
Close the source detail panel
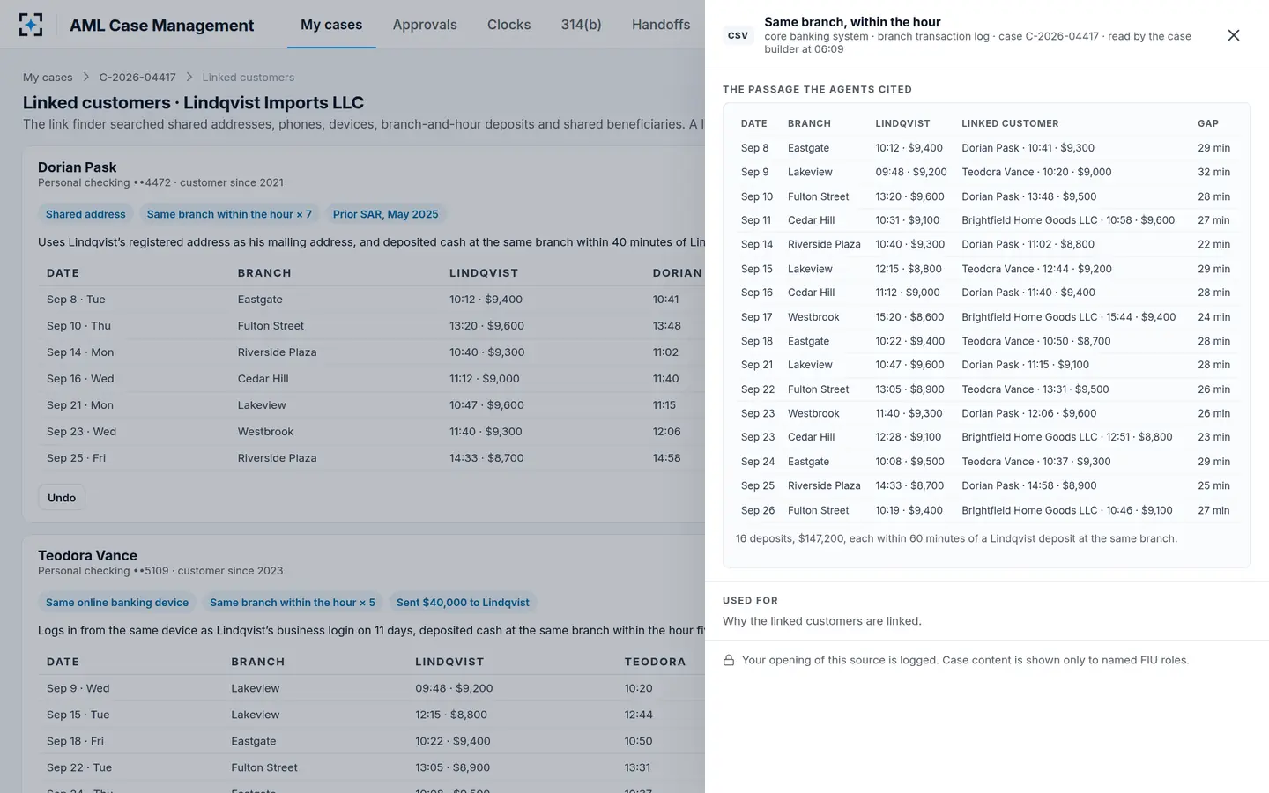(x=1234, y=35)
